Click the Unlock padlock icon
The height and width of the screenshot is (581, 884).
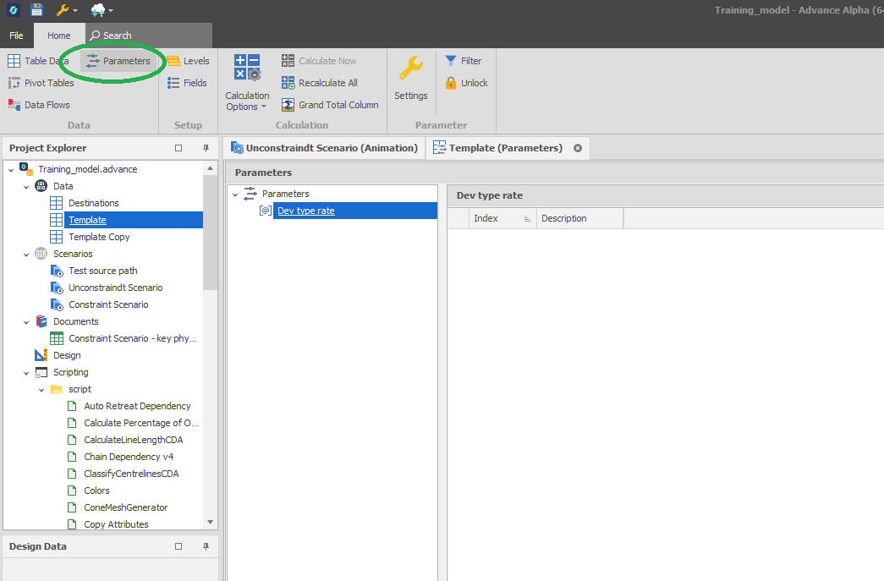[452, 83]
